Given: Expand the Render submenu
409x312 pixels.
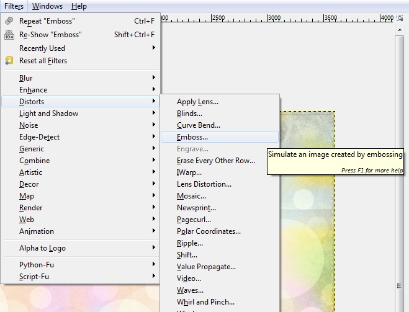Looking at the screenshot, I should 80,207.
